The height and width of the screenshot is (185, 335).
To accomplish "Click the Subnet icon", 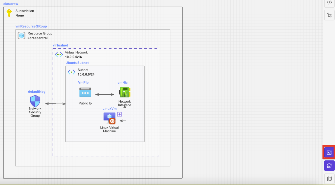I will (x=72, y=72).
